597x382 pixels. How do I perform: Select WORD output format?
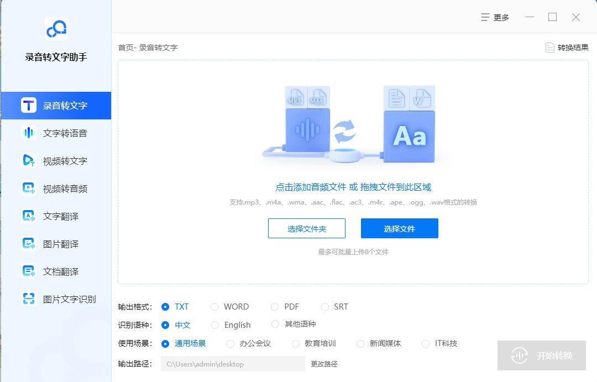(x=229, y=307)
